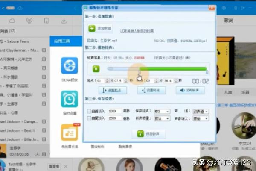The width and height of the screenshot is (256, 171).
Task: Click the MV icon on the now-playing song row
Action: [44, 154]
